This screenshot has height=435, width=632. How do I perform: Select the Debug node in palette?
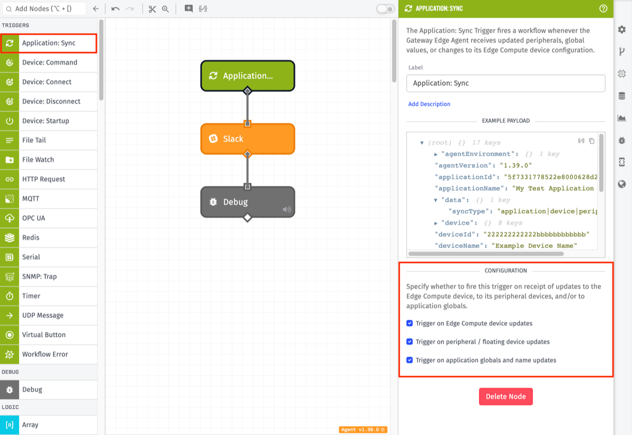(x=48, y=390)
